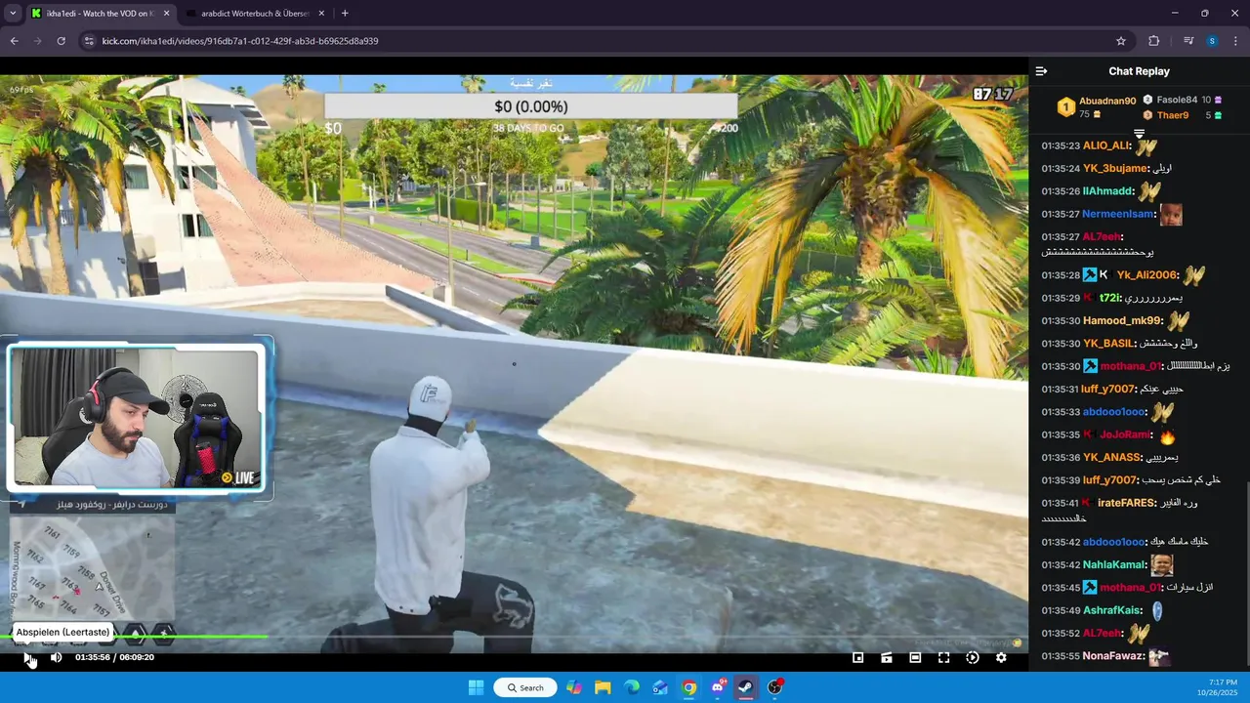Click taskbar Search box
1250x703 pixels.
525,687
